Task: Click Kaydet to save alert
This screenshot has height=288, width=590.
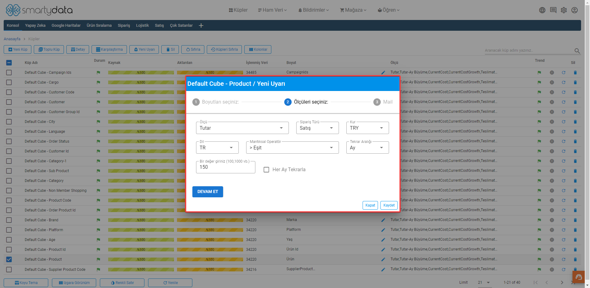Action: pos(389,205)
